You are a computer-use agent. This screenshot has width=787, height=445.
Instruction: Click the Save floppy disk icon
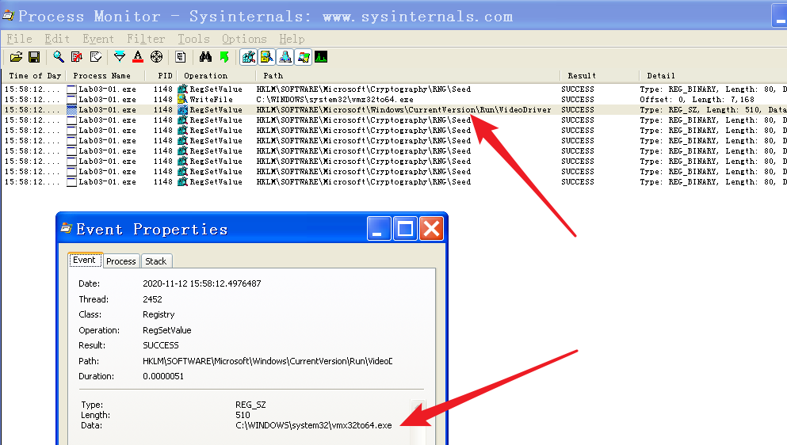(x=34, y=57)
